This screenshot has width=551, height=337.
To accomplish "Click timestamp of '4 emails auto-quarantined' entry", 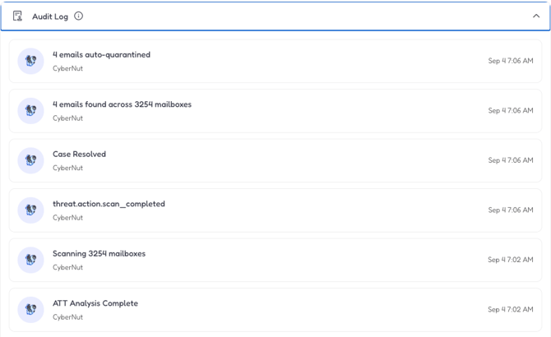I will (510, 61).
